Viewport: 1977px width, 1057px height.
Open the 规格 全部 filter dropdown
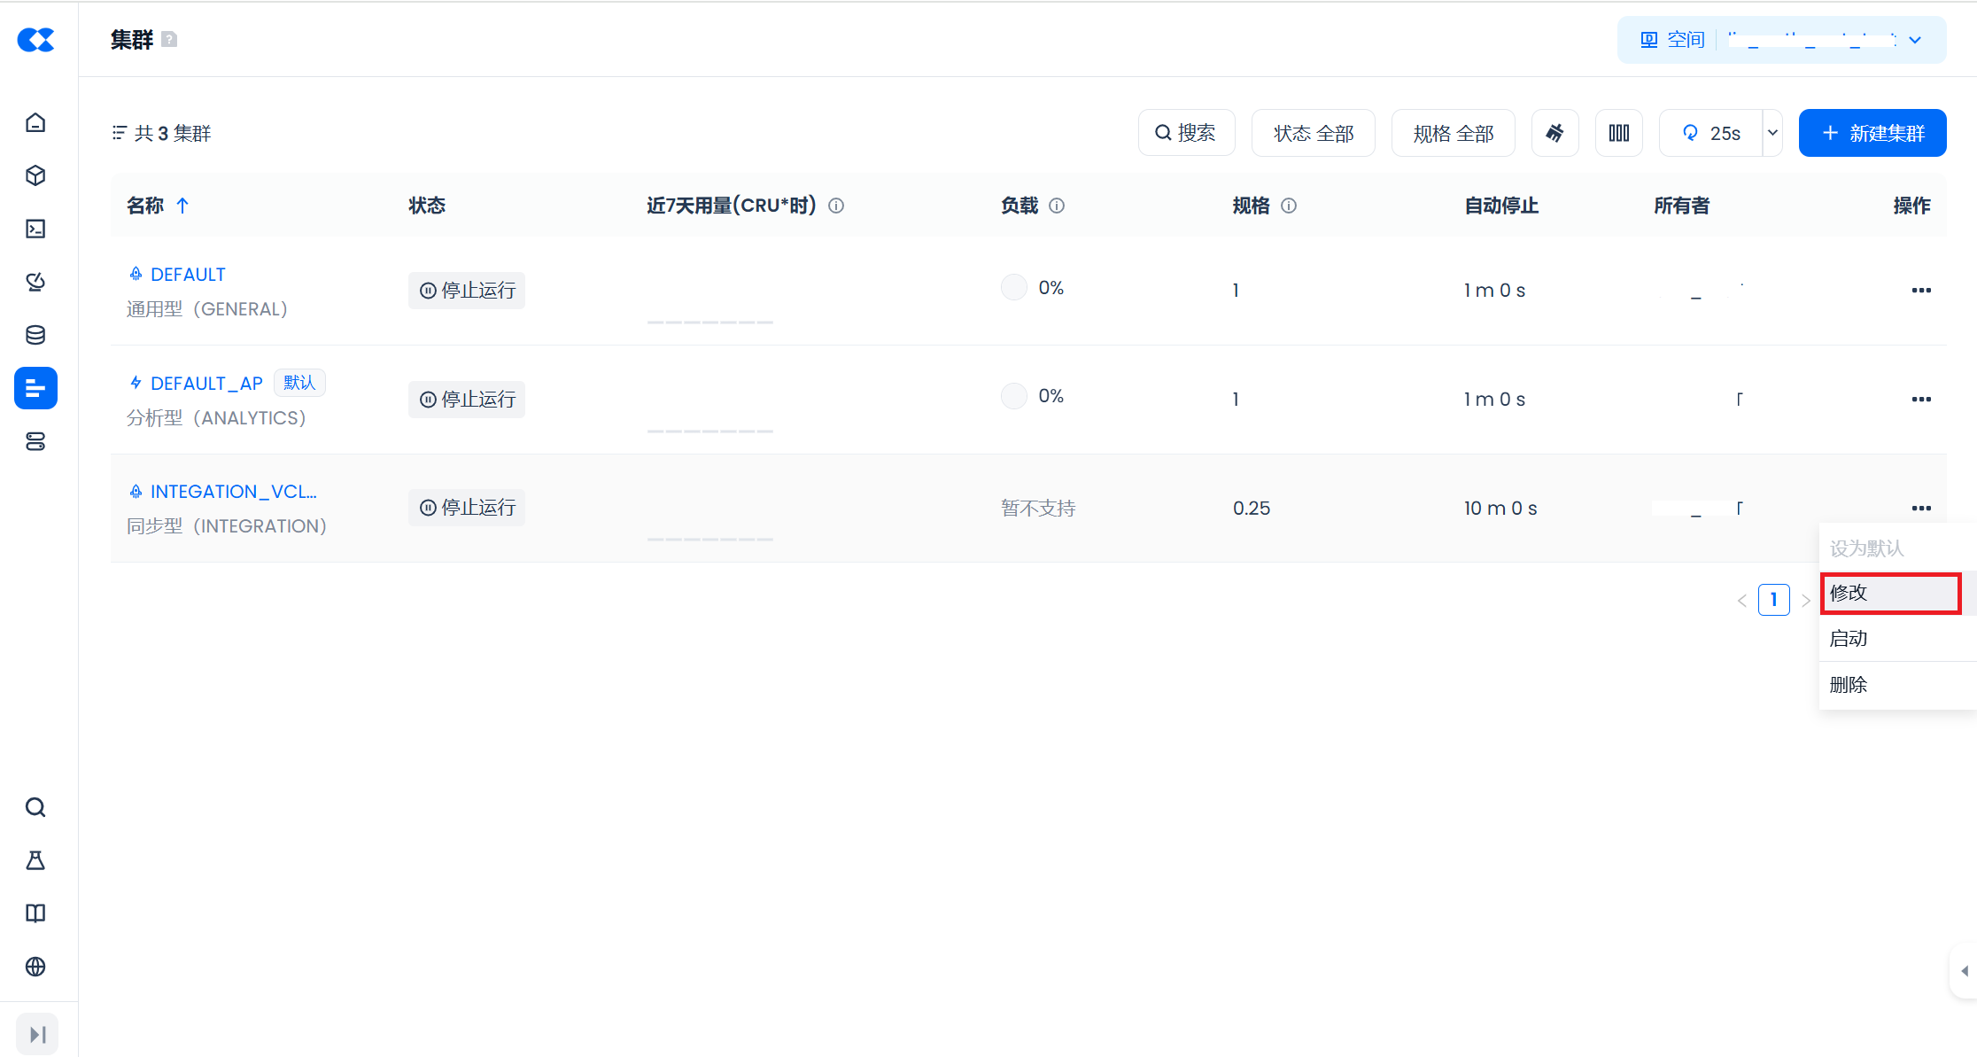coord(1453,133)
